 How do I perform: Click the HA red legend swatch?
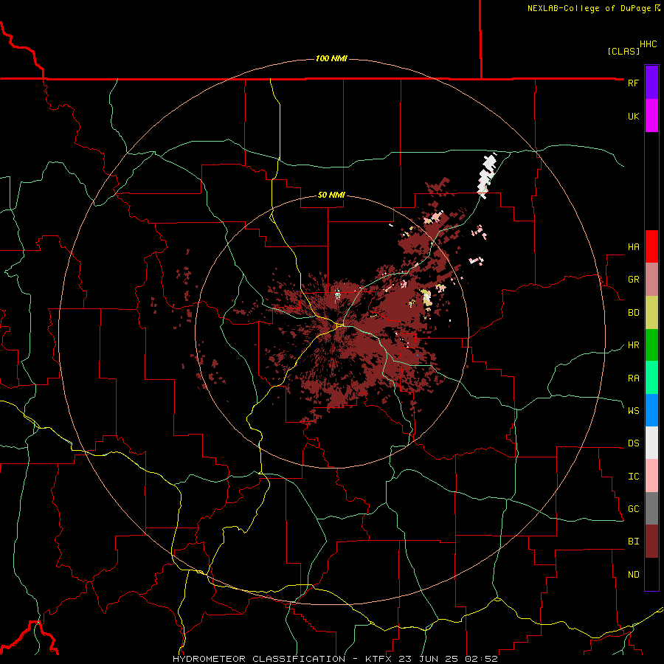coord(651,246)
